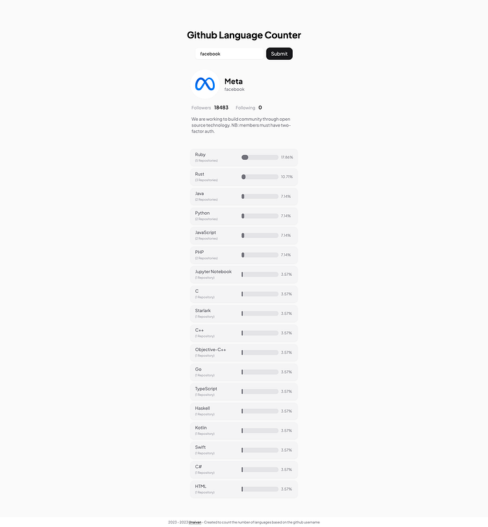488x527 pixels.
Task: Click the JavaScript progress bar slider
Action: [241, 235]
